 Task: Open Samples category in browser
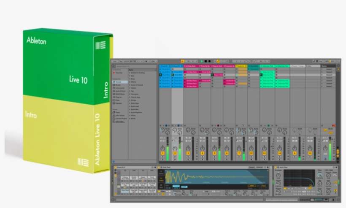(x=119, y=103)
